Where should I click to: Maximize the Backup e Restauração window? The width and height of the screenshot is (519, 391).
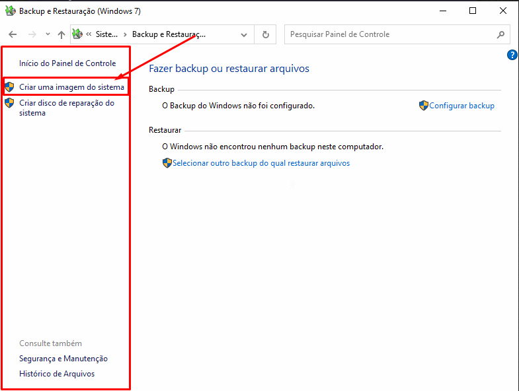pyautogui.click(x=473, y=11)
